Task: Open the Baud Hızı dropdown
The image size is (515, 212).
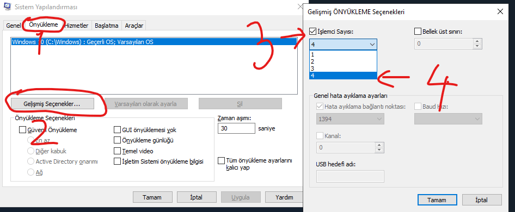Action: [449, 119]
